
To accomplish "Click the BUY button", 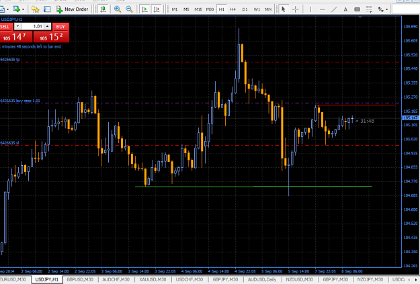I will (60, 26).
